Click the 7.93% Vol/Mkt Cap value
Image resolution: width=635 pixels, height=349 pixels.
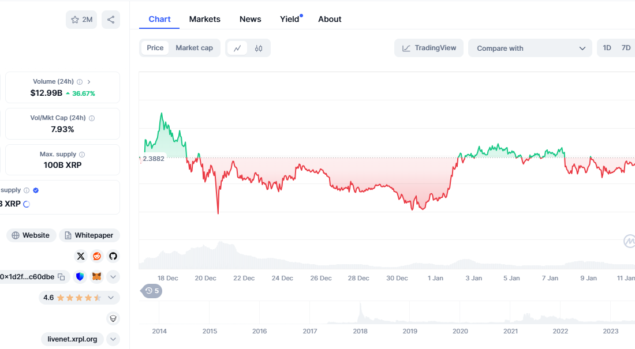click(62, 130)
